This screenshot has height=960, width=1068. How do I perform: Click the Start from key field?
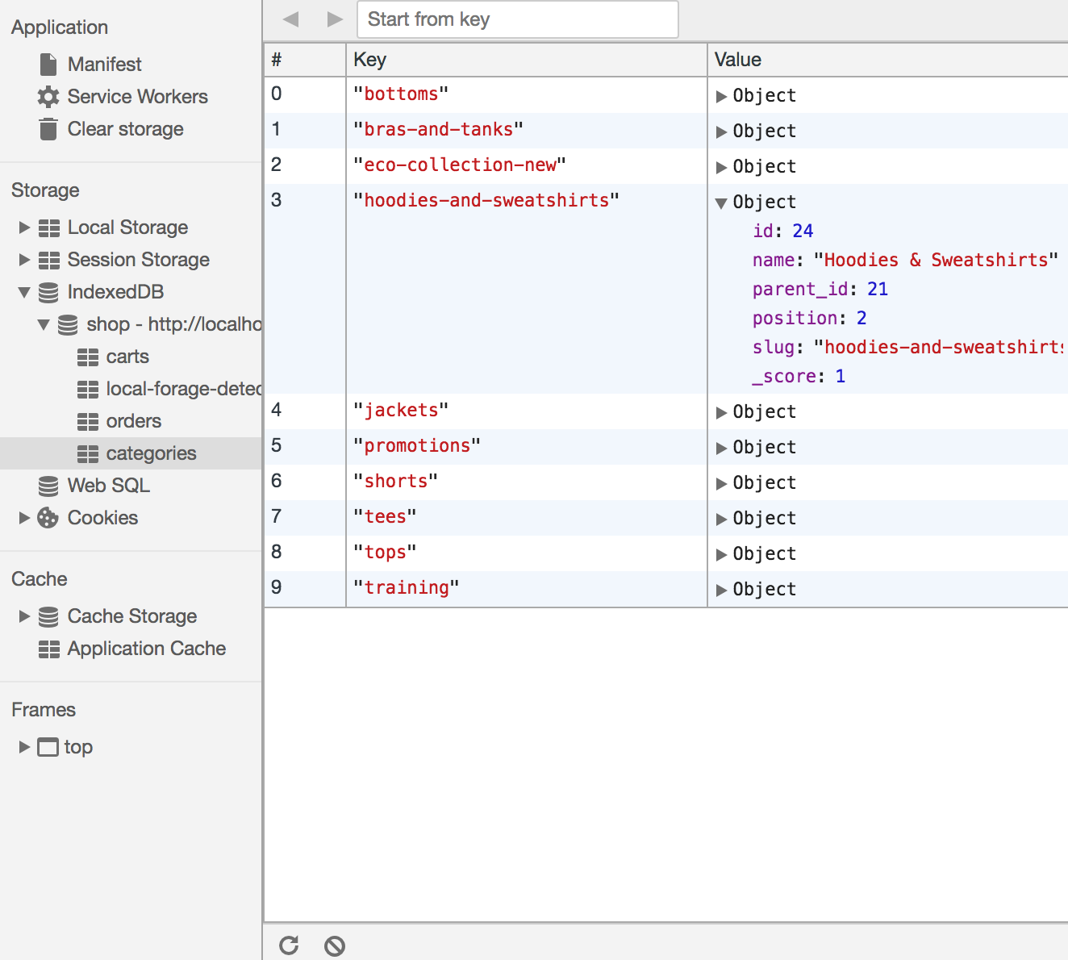tap(517, 19)
